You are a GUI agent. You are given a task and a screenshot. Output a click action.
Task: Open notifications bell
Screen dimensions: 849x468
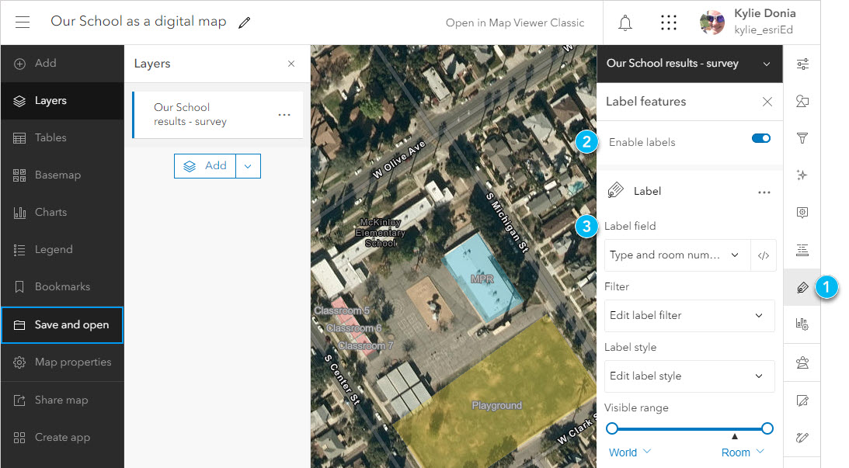pos(625,23)
